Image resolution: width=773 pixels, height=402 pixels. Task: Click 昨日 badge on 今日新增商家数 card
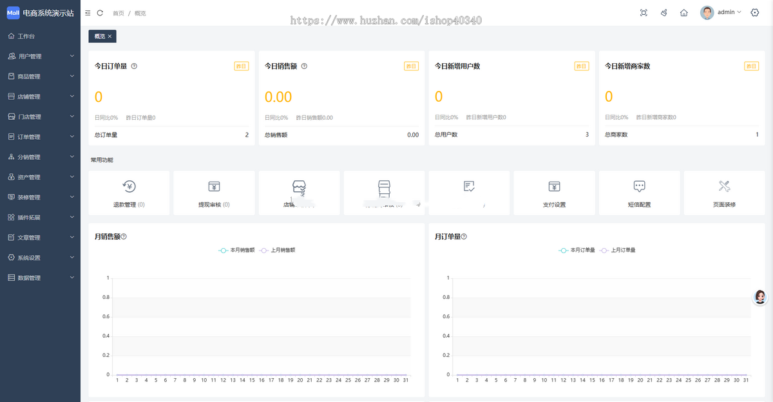pyautogui.click(x=751, y=66)
